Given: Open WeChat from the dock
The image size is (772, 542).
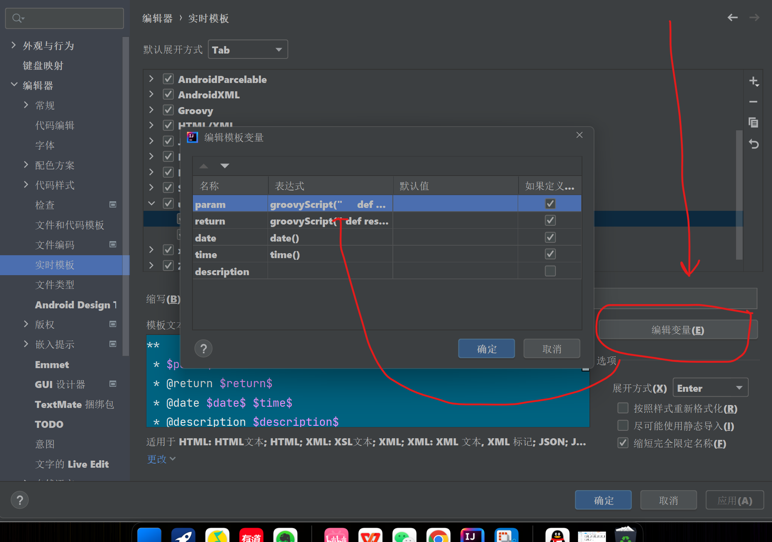Looking at the screenshot, I should [404, 535].
